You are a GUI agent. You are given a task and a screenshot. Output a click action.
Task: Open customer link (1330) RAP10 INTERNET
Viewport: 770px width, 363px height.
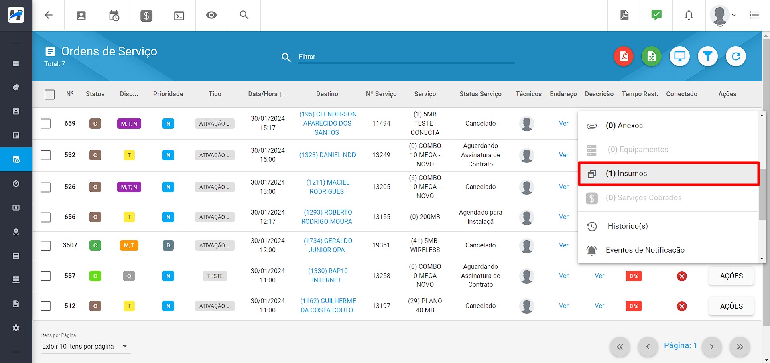[327, 276]
